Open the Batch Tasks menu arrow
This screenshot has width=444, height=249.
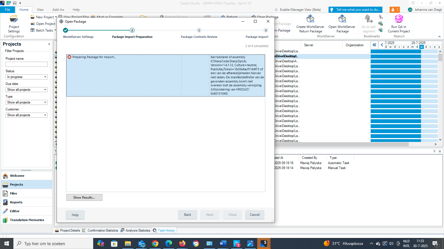tap(55, 30)
